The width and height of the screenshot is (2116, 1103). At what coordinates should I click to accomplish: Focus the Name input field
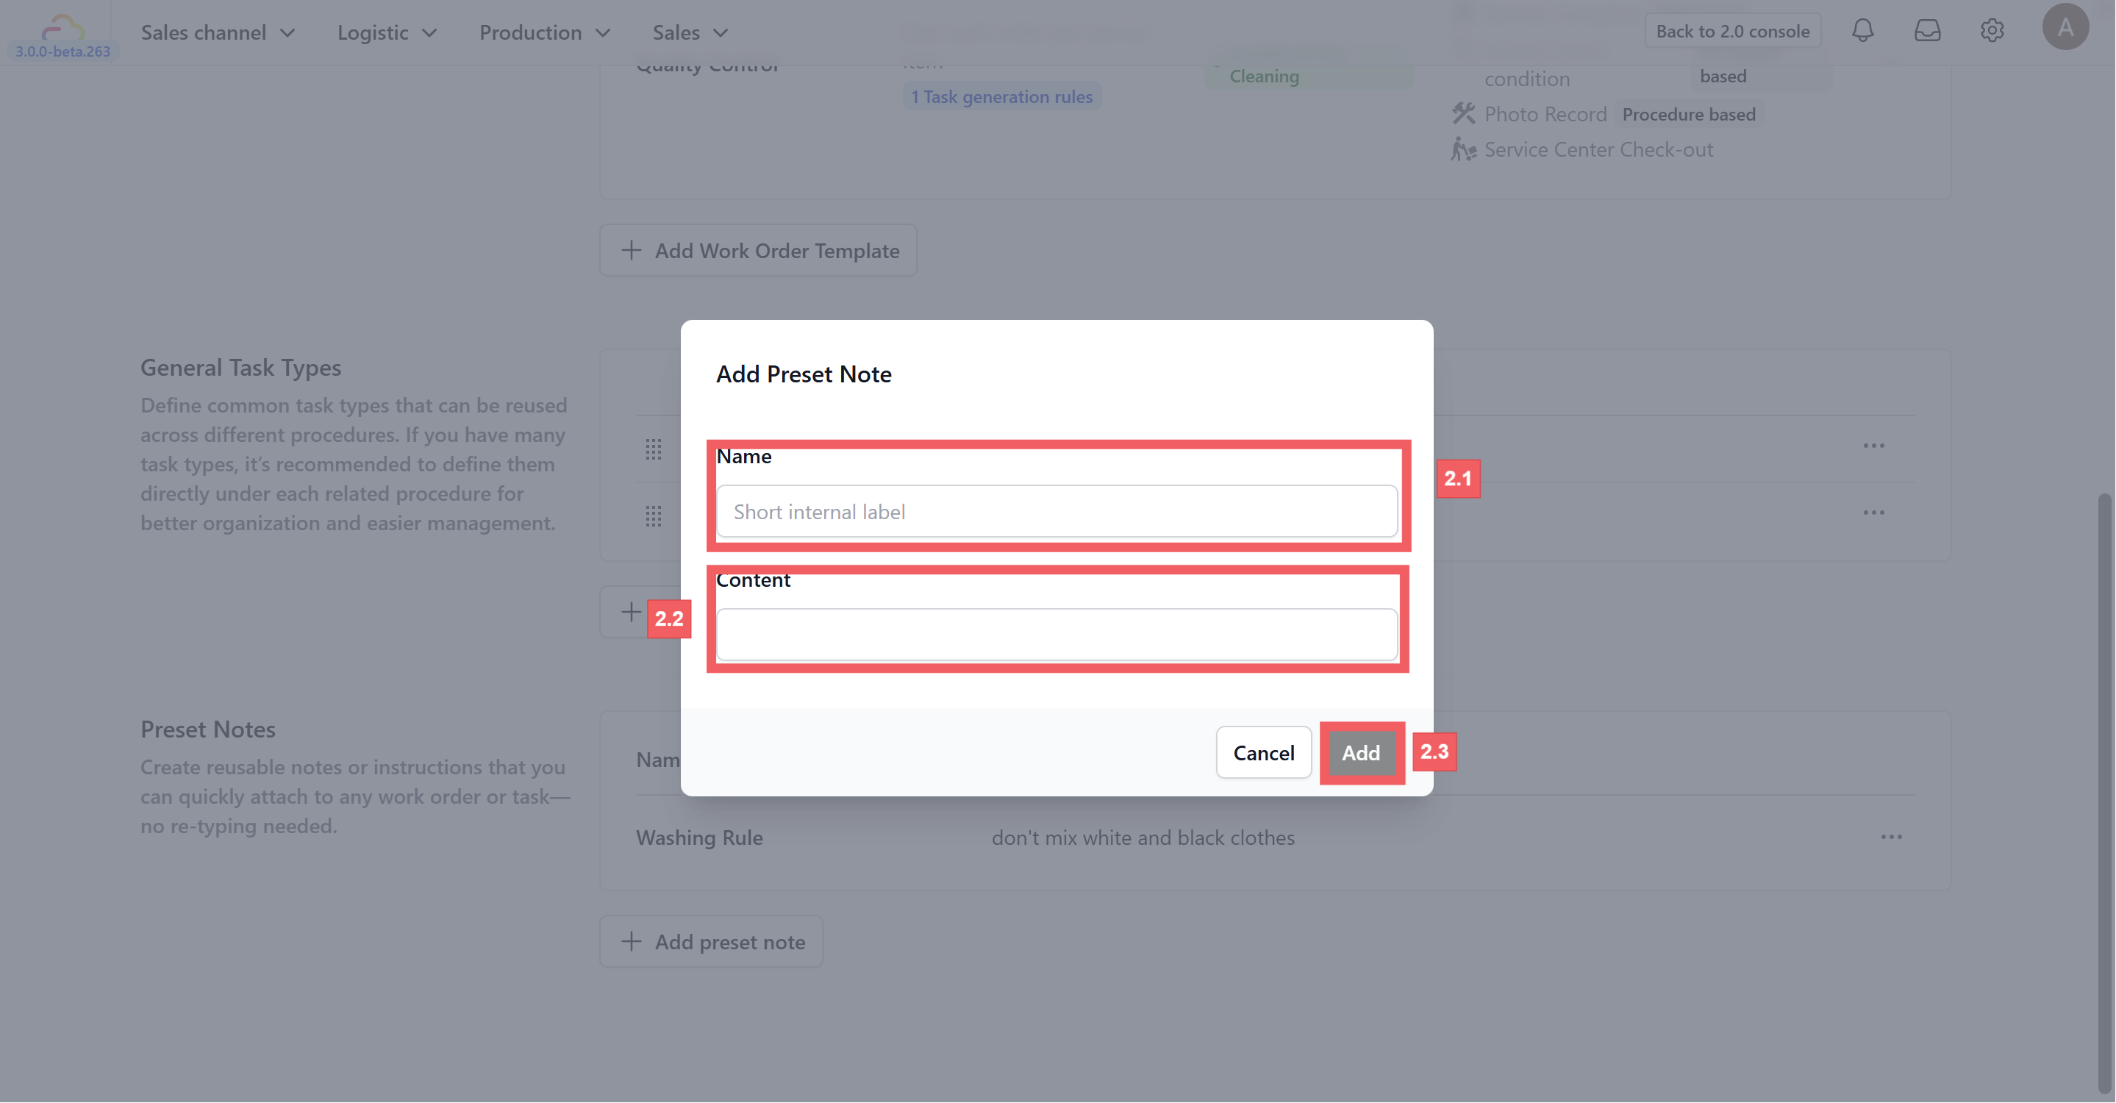coord(1057,512)
